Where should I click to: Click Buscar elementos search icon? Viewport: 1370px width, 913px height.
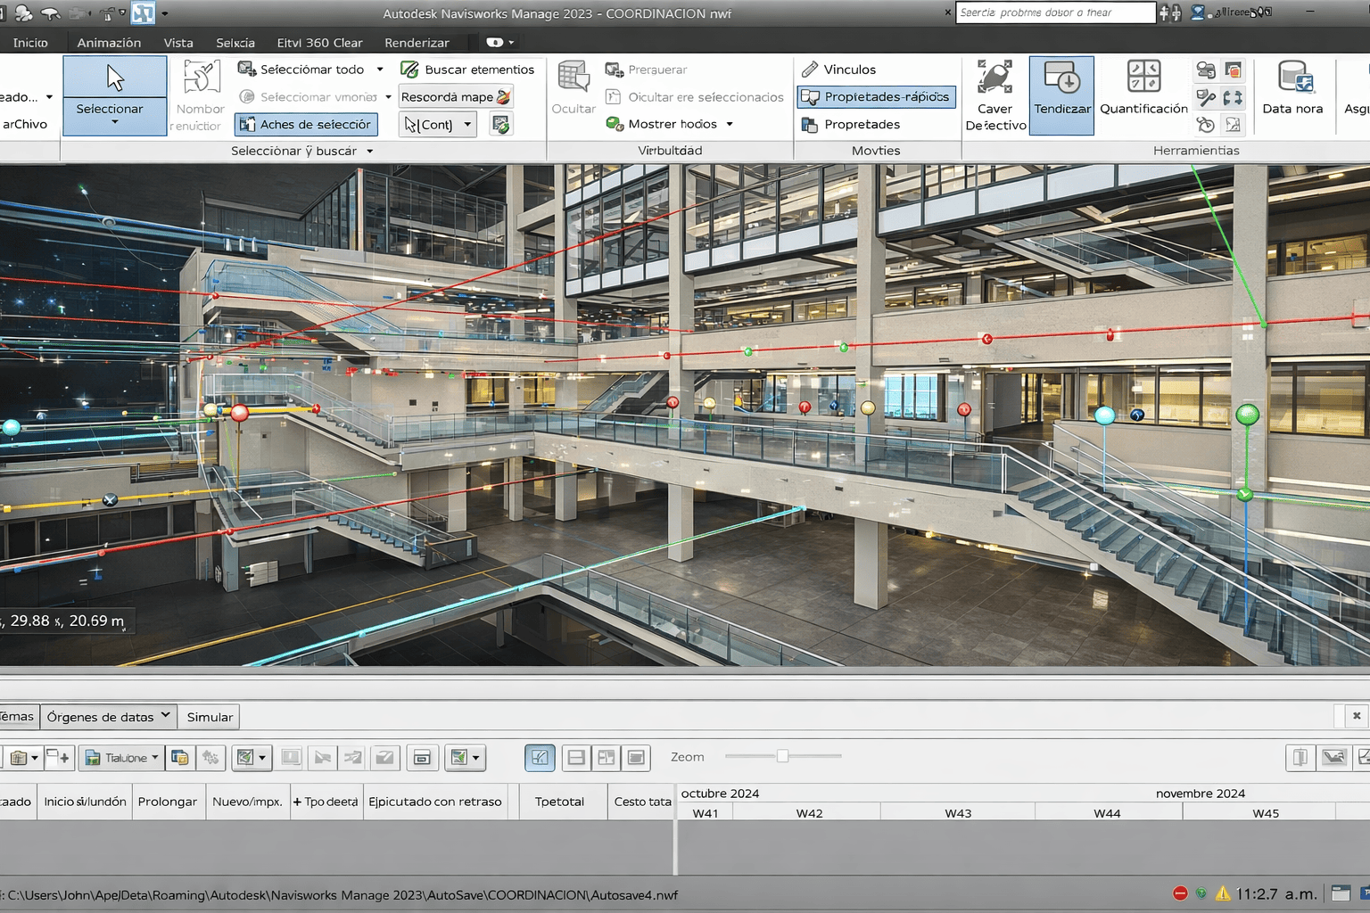[409, 70]
